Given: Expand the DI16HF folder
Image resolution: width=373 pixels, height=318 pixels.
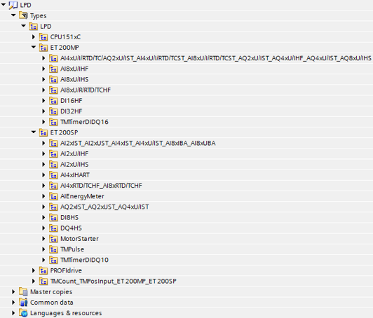Looking at the screenshot, I should [x=43, y=101].
